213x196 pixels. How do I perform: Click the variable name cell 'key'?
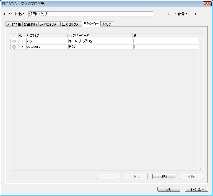pos(47,41)
